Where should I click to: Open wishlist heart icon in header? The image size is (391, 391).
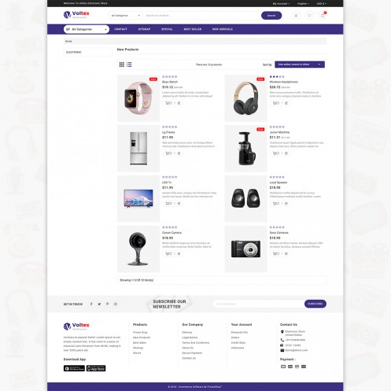[x=309, y=16]
